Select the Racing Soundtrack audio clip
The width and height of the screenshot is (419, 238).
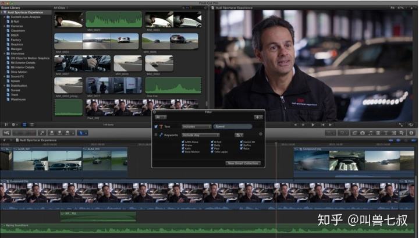(x=207, y=230)
